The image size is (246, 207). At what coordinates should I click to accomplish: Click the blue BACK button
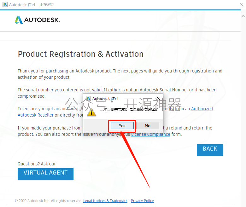210,150
